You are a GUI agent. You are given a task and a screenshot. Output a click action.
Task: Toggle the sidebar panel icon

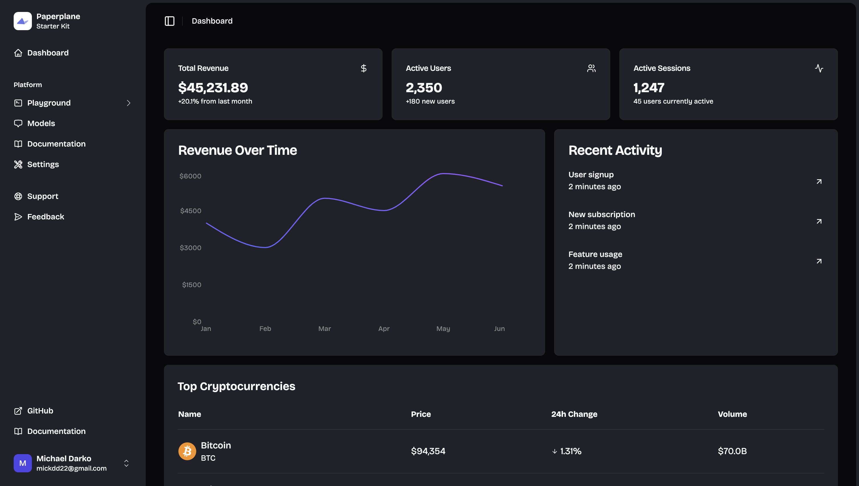point(170,21)
